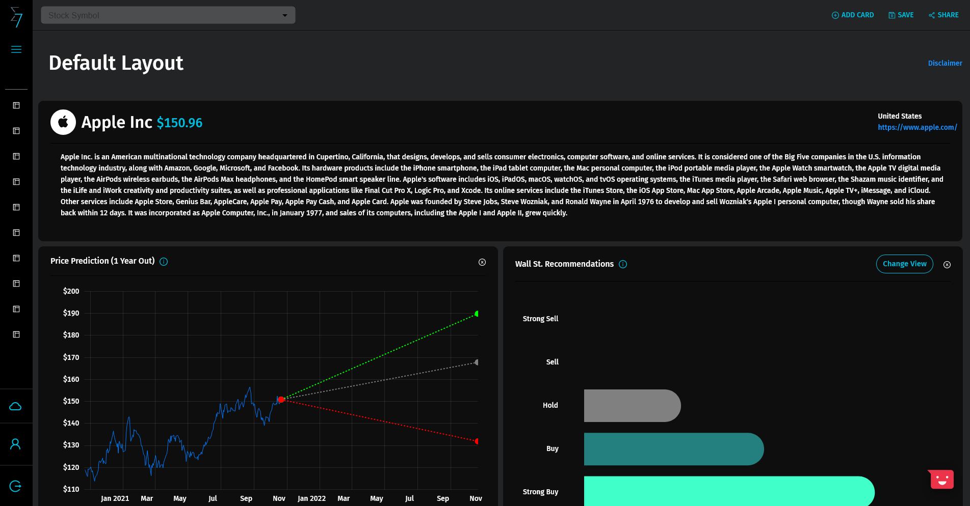970x506 pixels.
Task: Click the Buy recommendation bar
Action: click(674, 449)
